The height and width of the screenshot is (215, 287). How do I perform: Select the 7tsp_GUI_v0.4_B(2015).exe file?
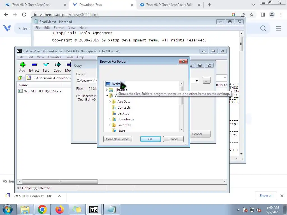[40, 91]
